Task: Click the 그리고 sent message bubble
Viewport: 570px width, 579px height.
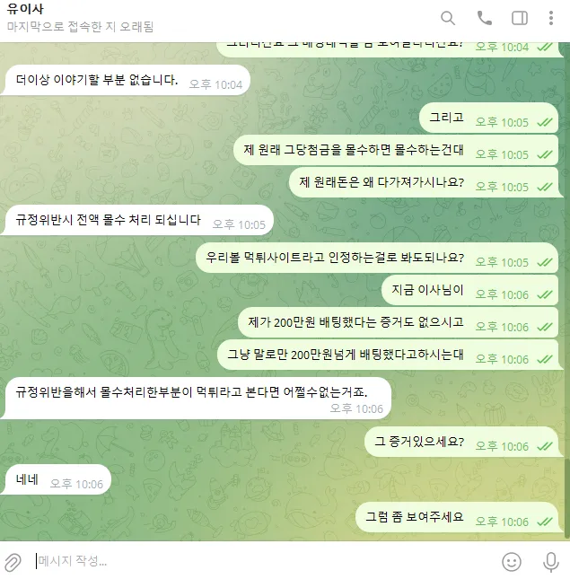Action: click(488, 118)
